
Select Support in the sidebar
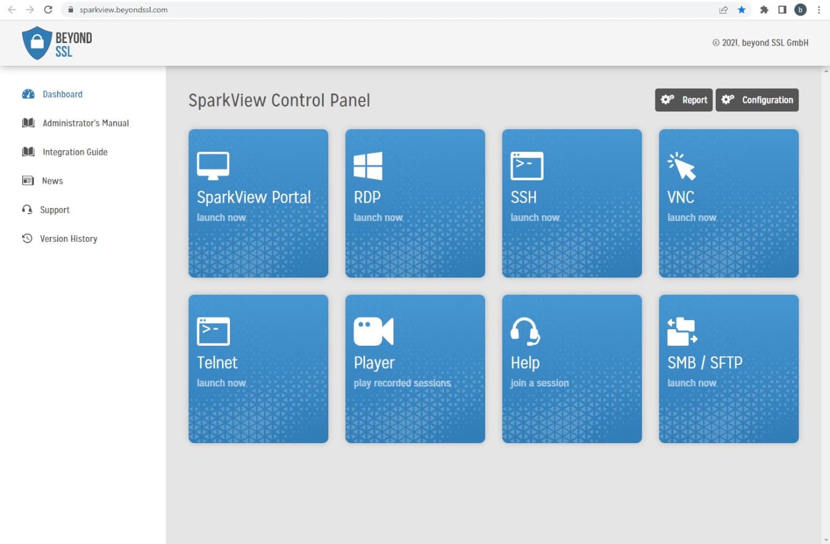(x=55, y=210)
